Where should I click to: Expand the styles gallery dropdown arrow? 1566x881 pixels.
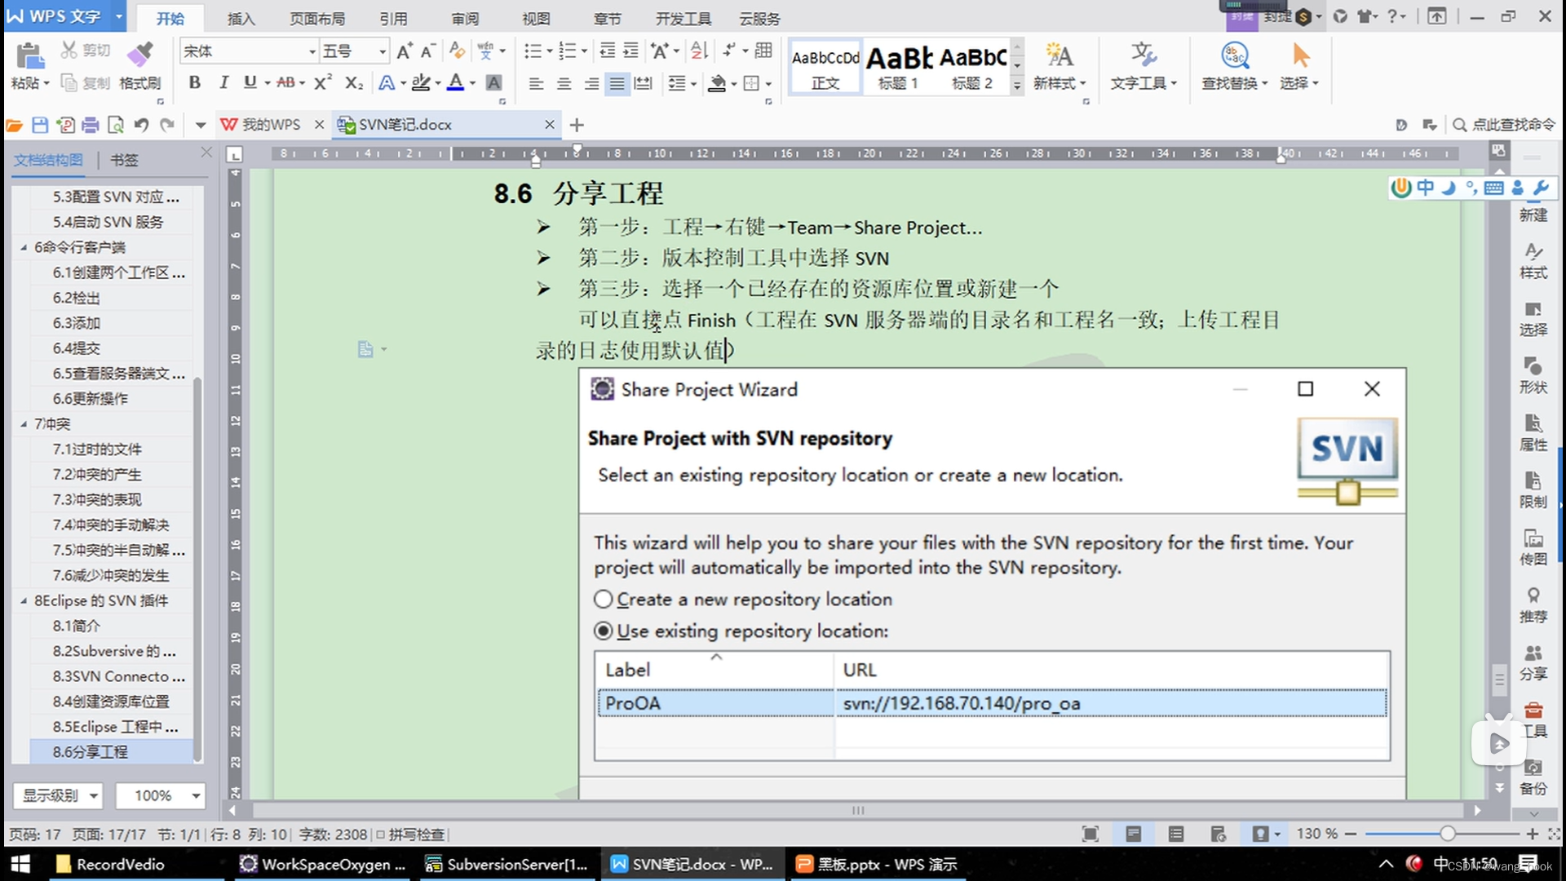coord(1016,85)
